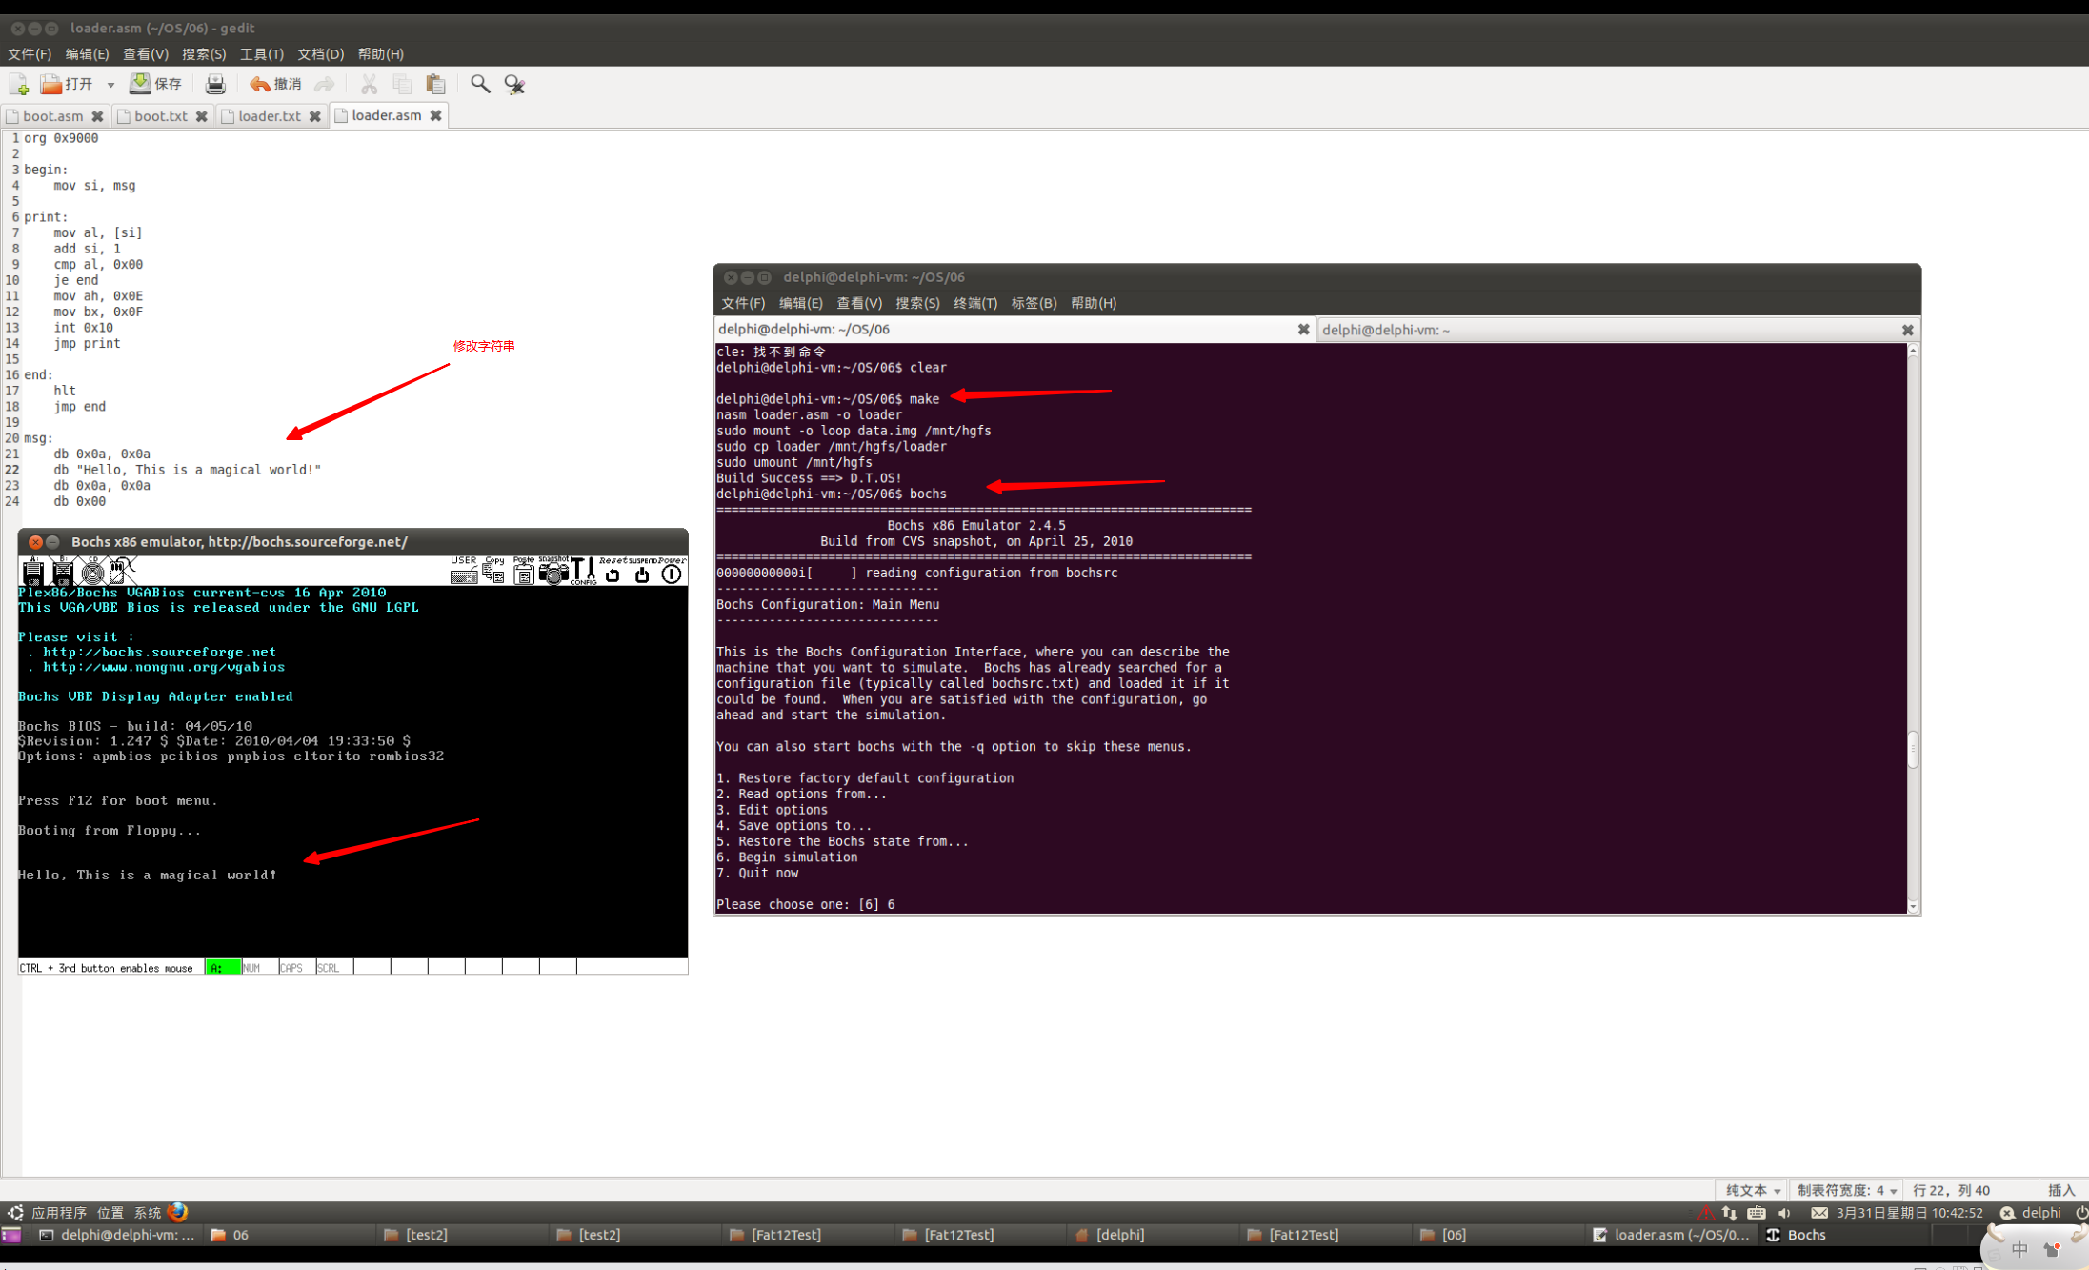
Task: Click the Bochs Snapshot camera icon
Action: tap(553, 572)
